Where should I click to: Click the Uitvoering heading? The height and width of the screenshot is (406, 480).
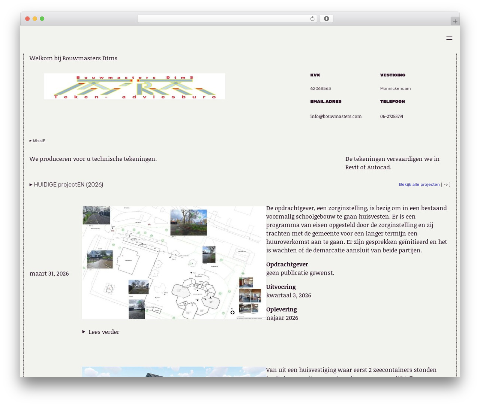tap(281, 287)
